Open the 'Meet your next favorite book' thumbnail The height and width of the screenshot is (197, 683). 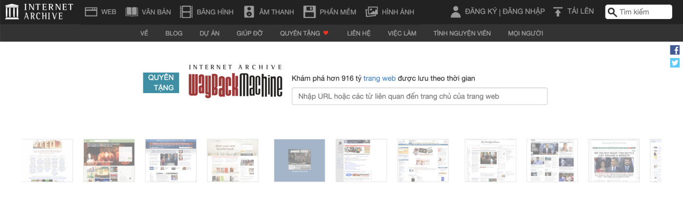pos(233,160)
